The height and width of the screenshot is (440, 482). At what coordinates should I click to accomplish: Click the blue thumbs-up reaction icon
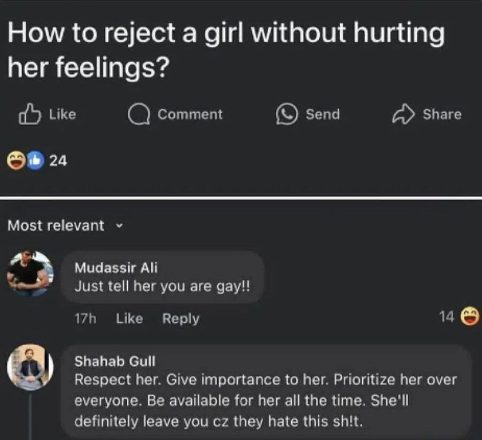tap(36, 160)
